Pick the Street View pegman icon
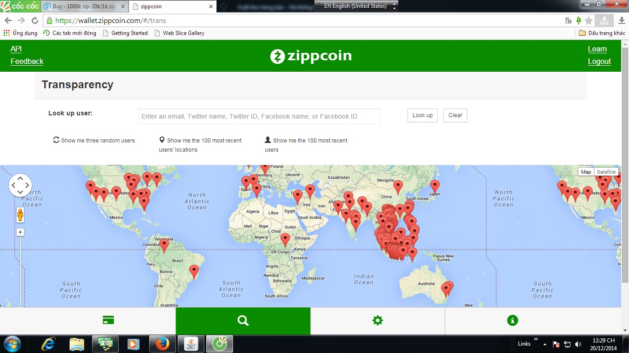Image resolution: width=629 pixels, height=353 pixels. tap(20, 215)
